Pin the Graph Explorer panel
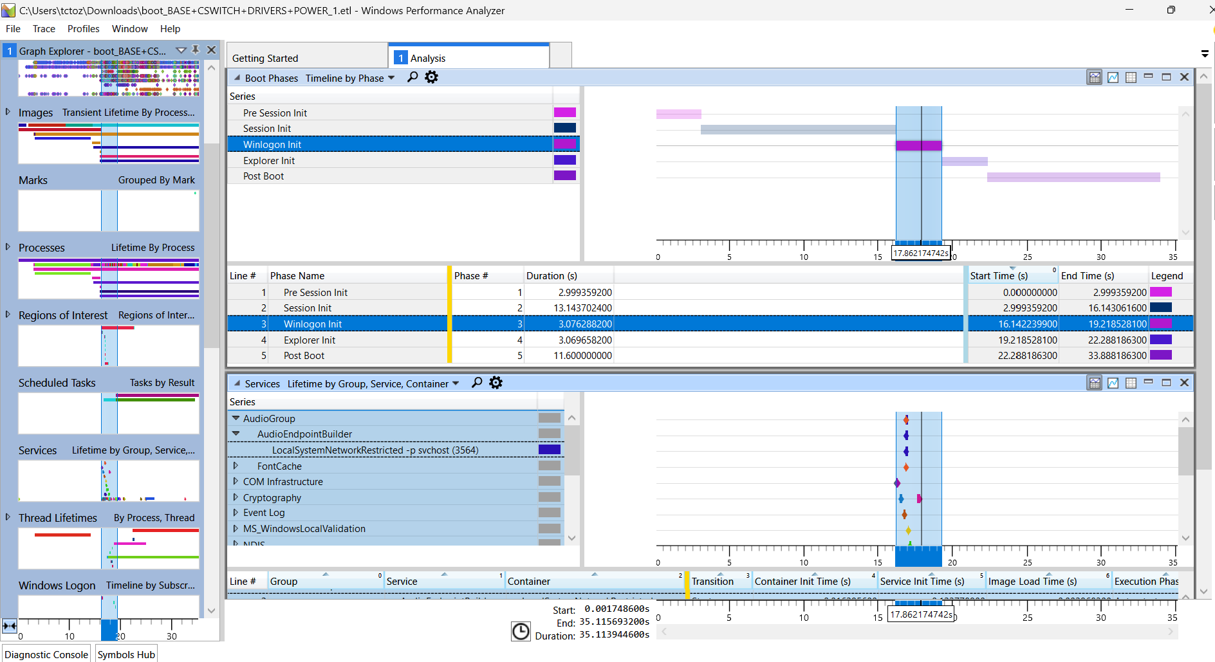Viewport: 1215px width, 662px height. pyautogui.click(x=196, y=50)
